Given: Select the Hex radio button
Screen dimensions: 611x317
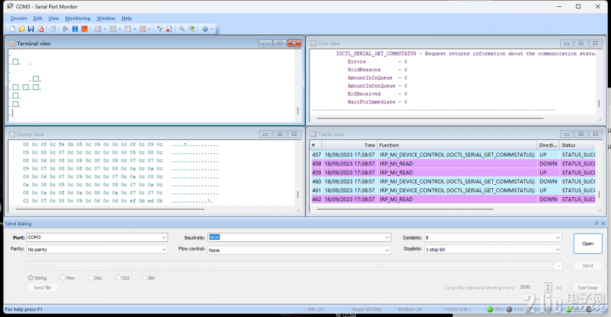Looking at the screenshot, I should click(62, 277).
